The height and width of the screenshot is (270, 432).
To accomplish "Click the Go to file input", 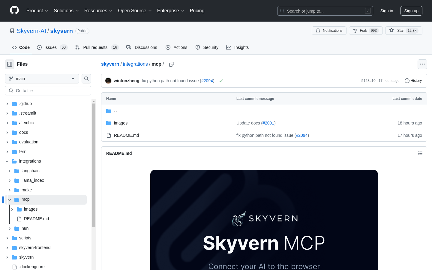I will pos(48,91).
